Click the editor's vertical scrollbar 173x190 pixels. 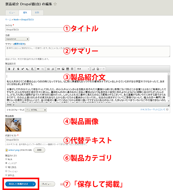tap(169, 86)
